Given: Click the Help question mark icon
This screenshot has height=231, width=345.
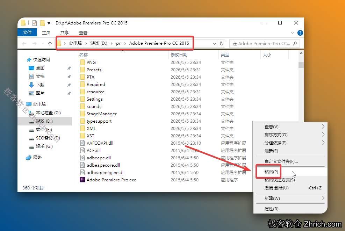Looking at the screenshot, I should point(300,33).
